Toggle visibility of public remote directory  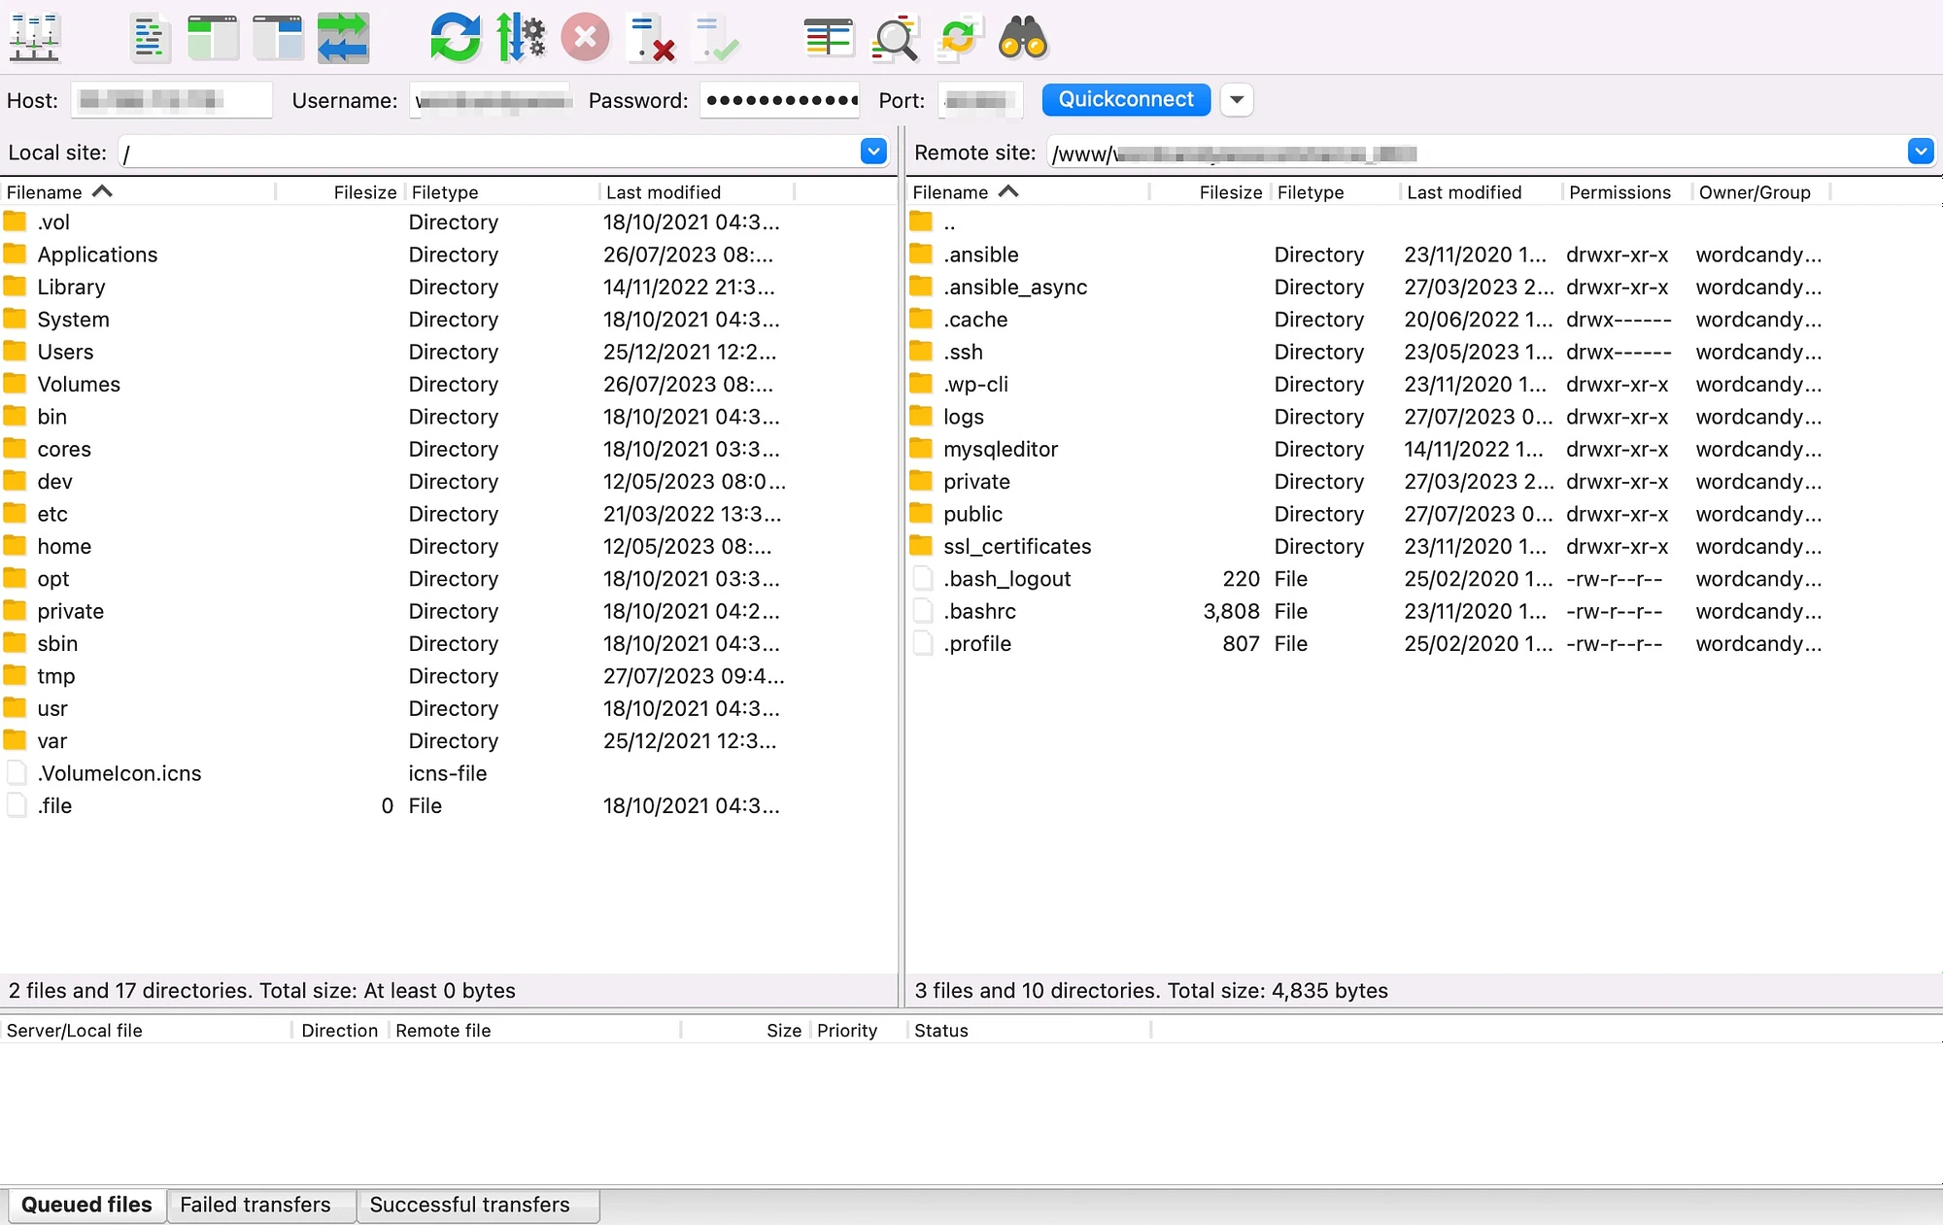[x=924, y=514]
